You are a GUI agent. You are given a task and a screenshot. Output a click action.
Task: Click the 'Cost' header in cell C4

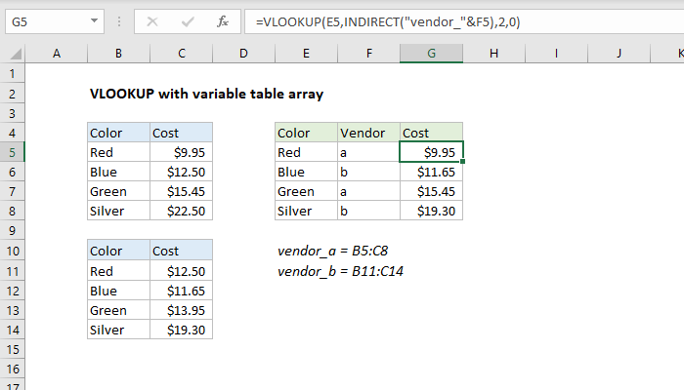182,133
